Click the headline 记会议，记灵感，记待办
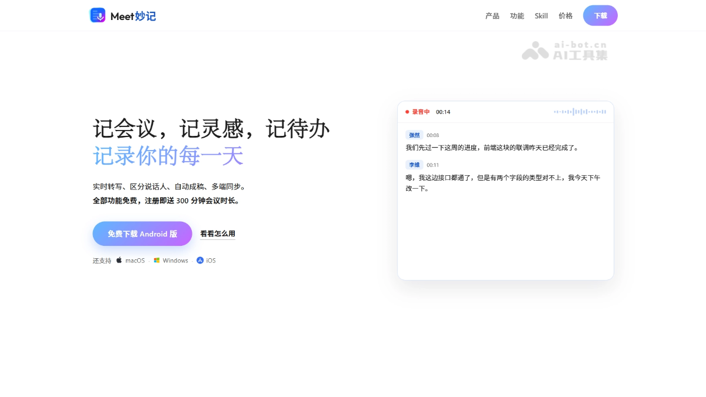Viewport: 706px width, 397px height. [211, 128]
